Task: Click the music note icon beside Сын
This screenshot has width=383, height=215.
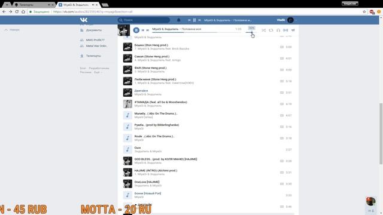Action: coord(127,149)
